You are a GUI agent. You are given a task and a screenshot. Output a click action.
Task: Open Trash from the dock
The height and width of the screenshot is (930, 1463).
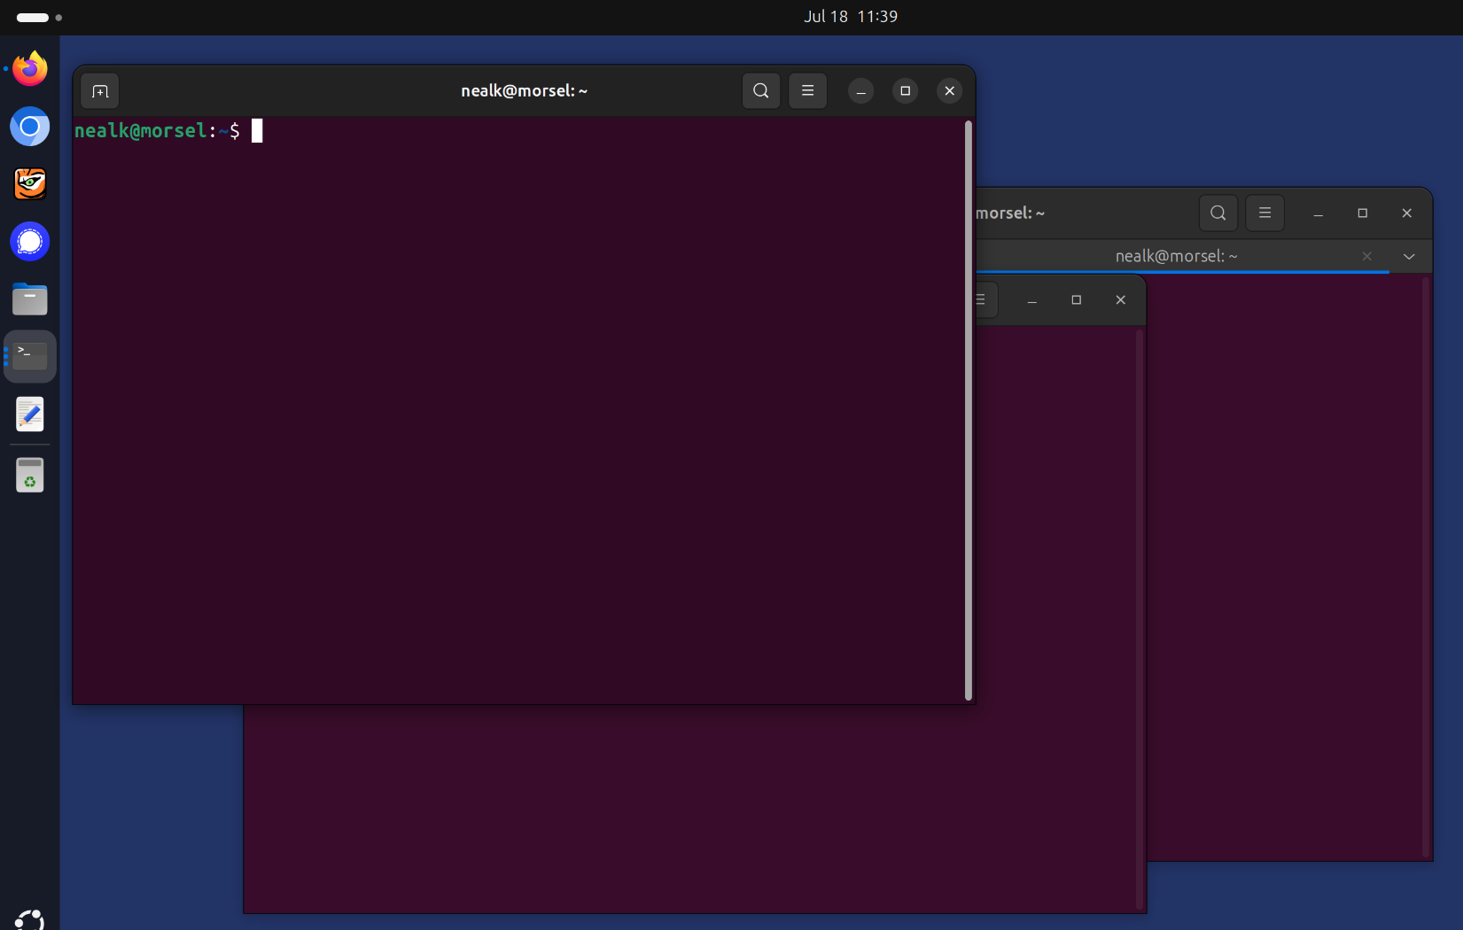tap(30, 476)
